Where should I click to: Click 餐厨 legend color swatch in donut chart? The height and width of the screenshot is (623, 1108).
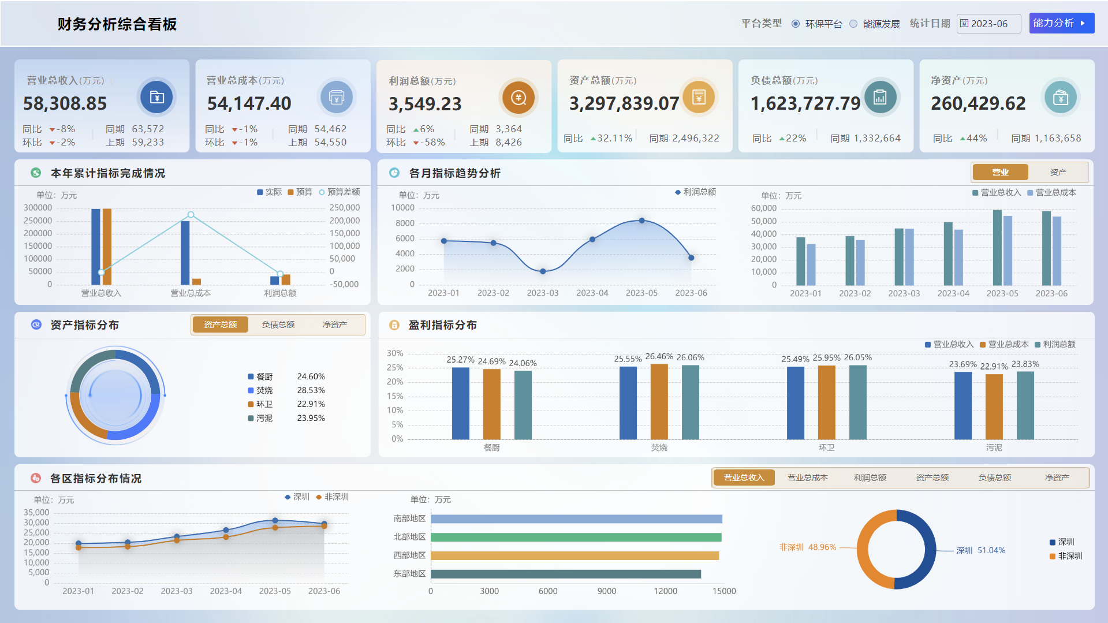tap(251, 376)
